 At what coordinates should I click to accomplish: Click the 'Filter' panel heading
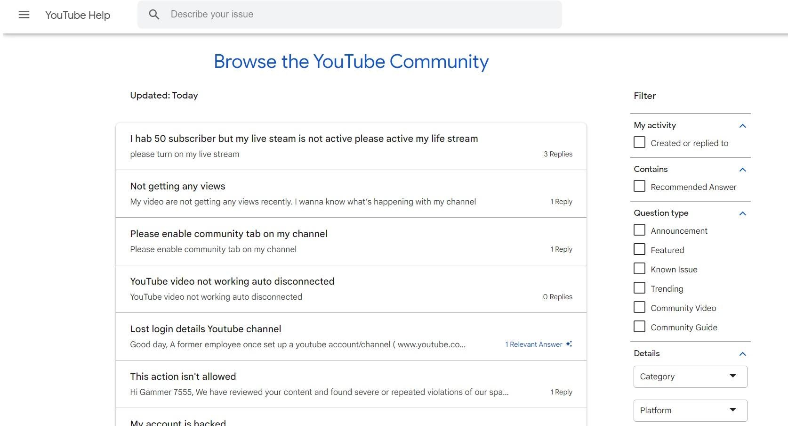(644, 96)
